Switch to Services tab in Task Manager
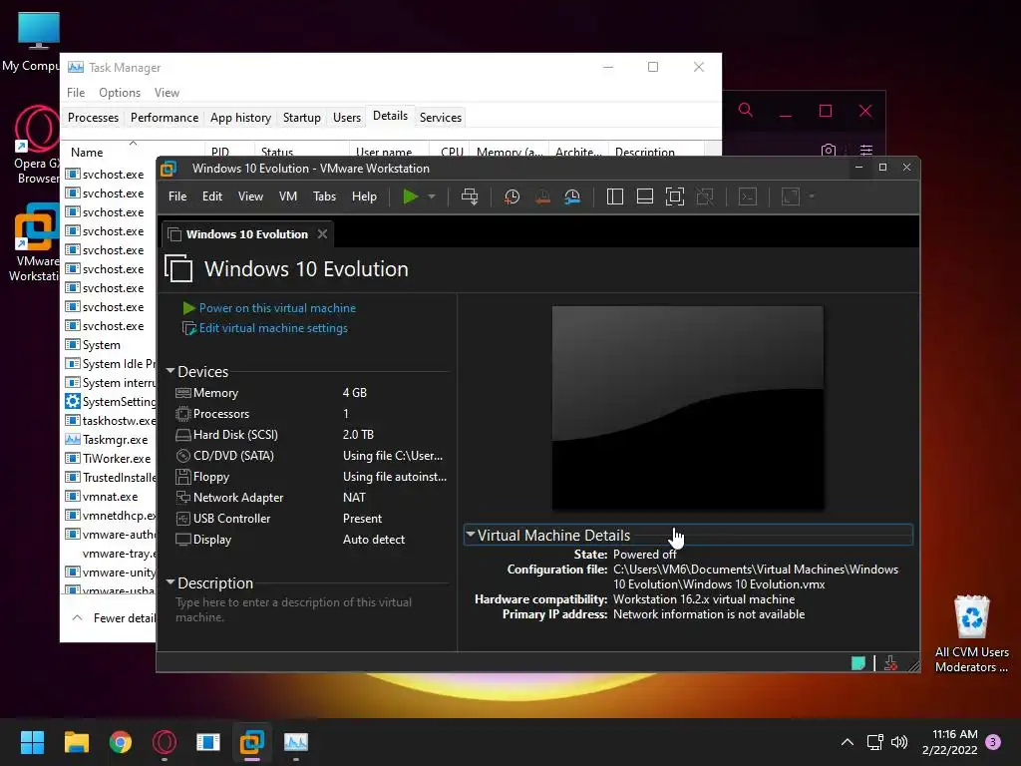 440,118
